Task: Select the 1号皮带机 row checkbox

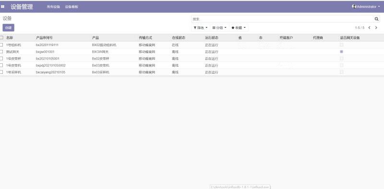Action: [x=1, y=65]
